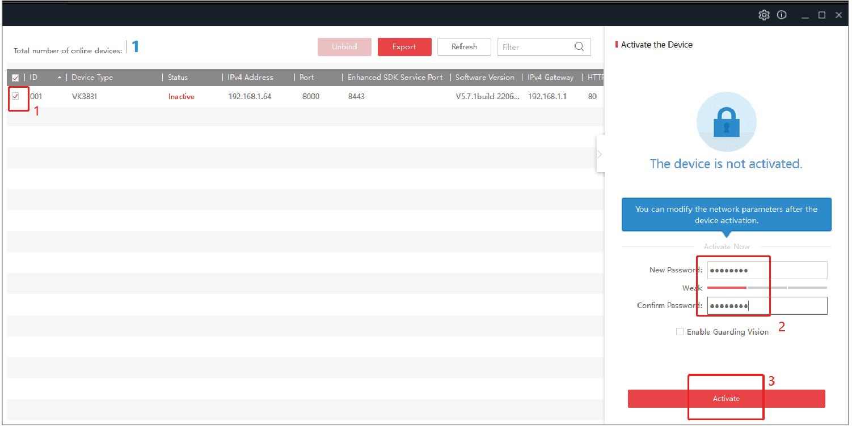This screenshot has height=427, width=852.
Task: Click the search magnifier in Filter box
Action: pos(579,47)
